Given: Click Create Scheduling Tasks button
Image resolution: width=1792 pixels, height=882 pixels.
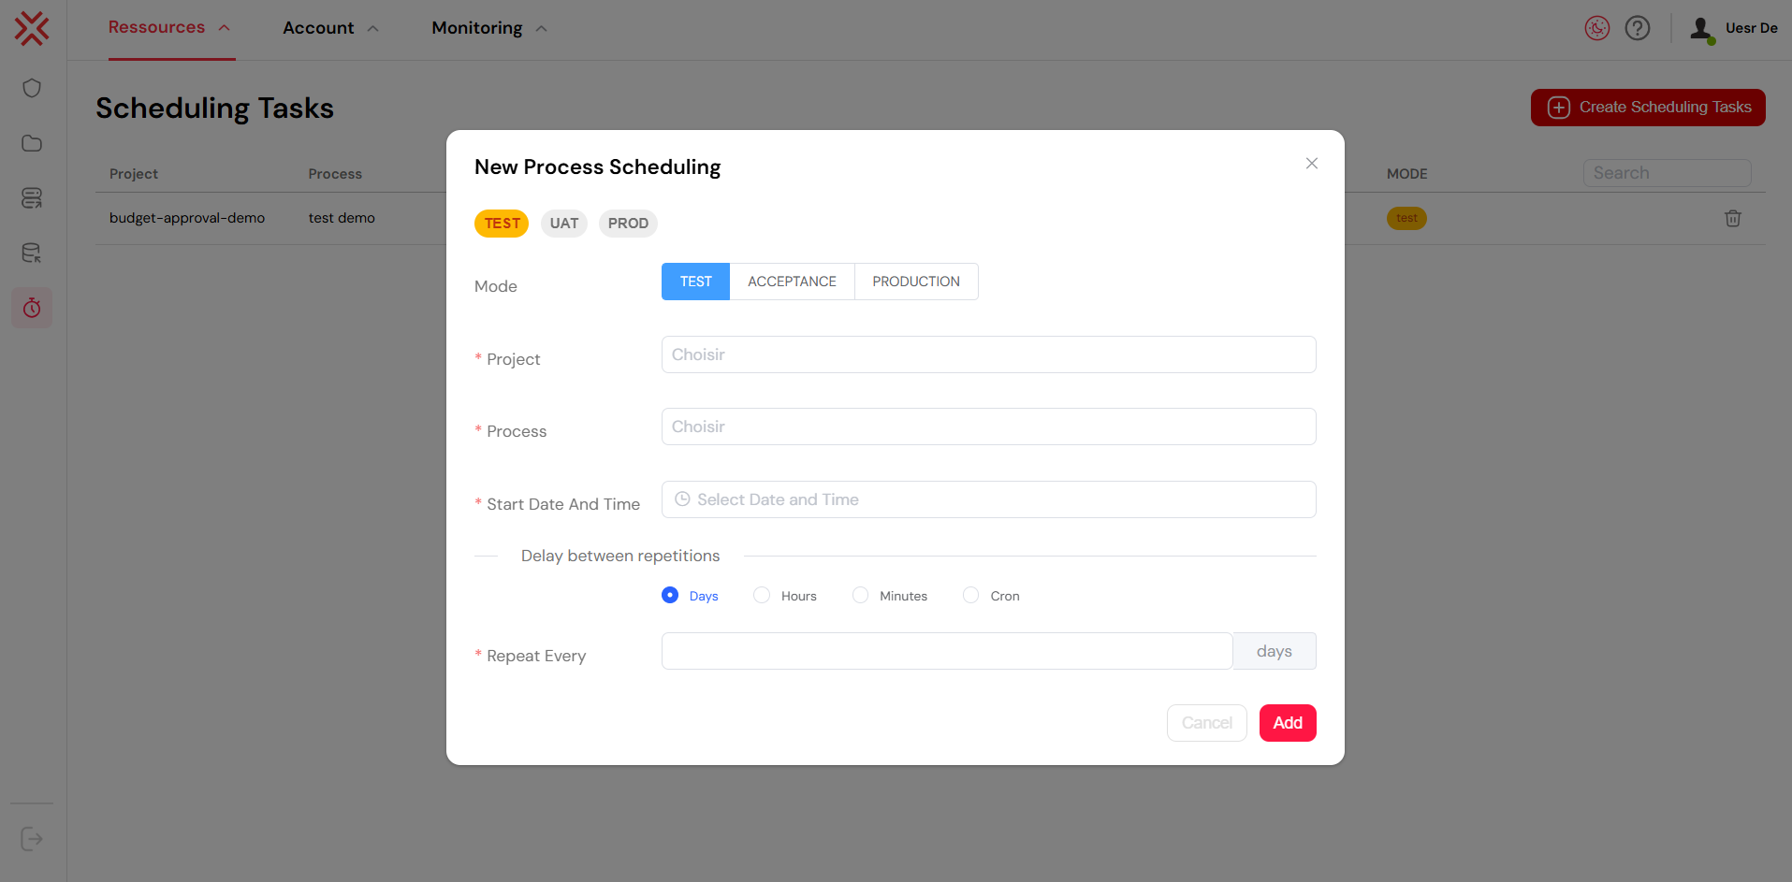Looking at the screenshot, I should [x=1648, y=108].
